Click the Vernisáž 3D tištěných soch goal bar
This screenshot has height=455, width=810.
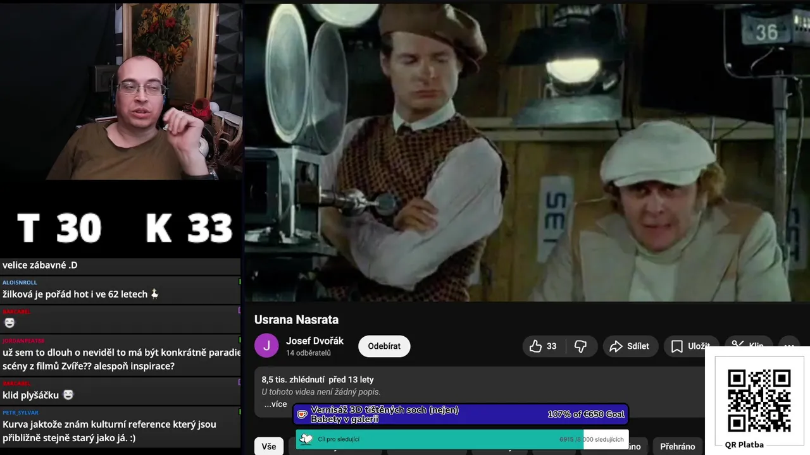point(461,415)
